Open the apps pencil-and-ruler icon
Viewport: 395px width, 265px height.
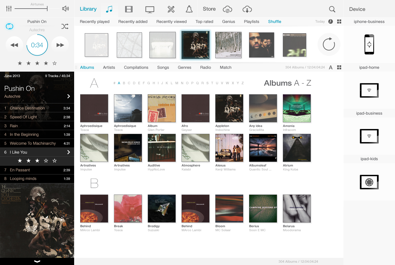pyautogui.click(x=171, y=9)
